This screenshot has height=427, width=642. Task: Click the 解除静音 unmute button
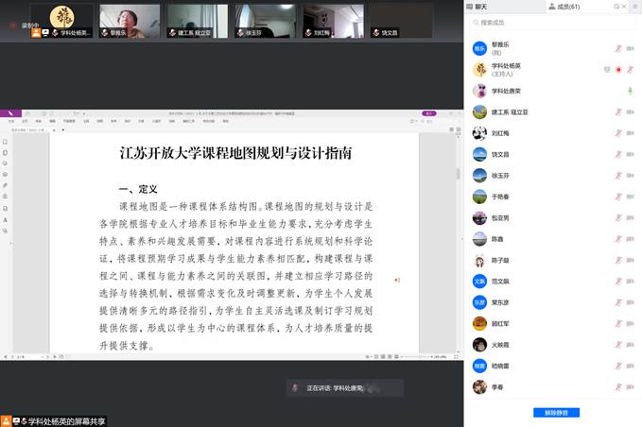pyautogui.click(x=556, y=413)
